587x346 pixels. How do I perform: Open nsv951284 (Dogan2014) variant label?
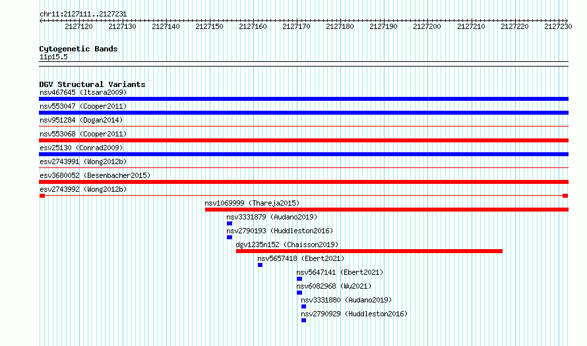point(81,120)
